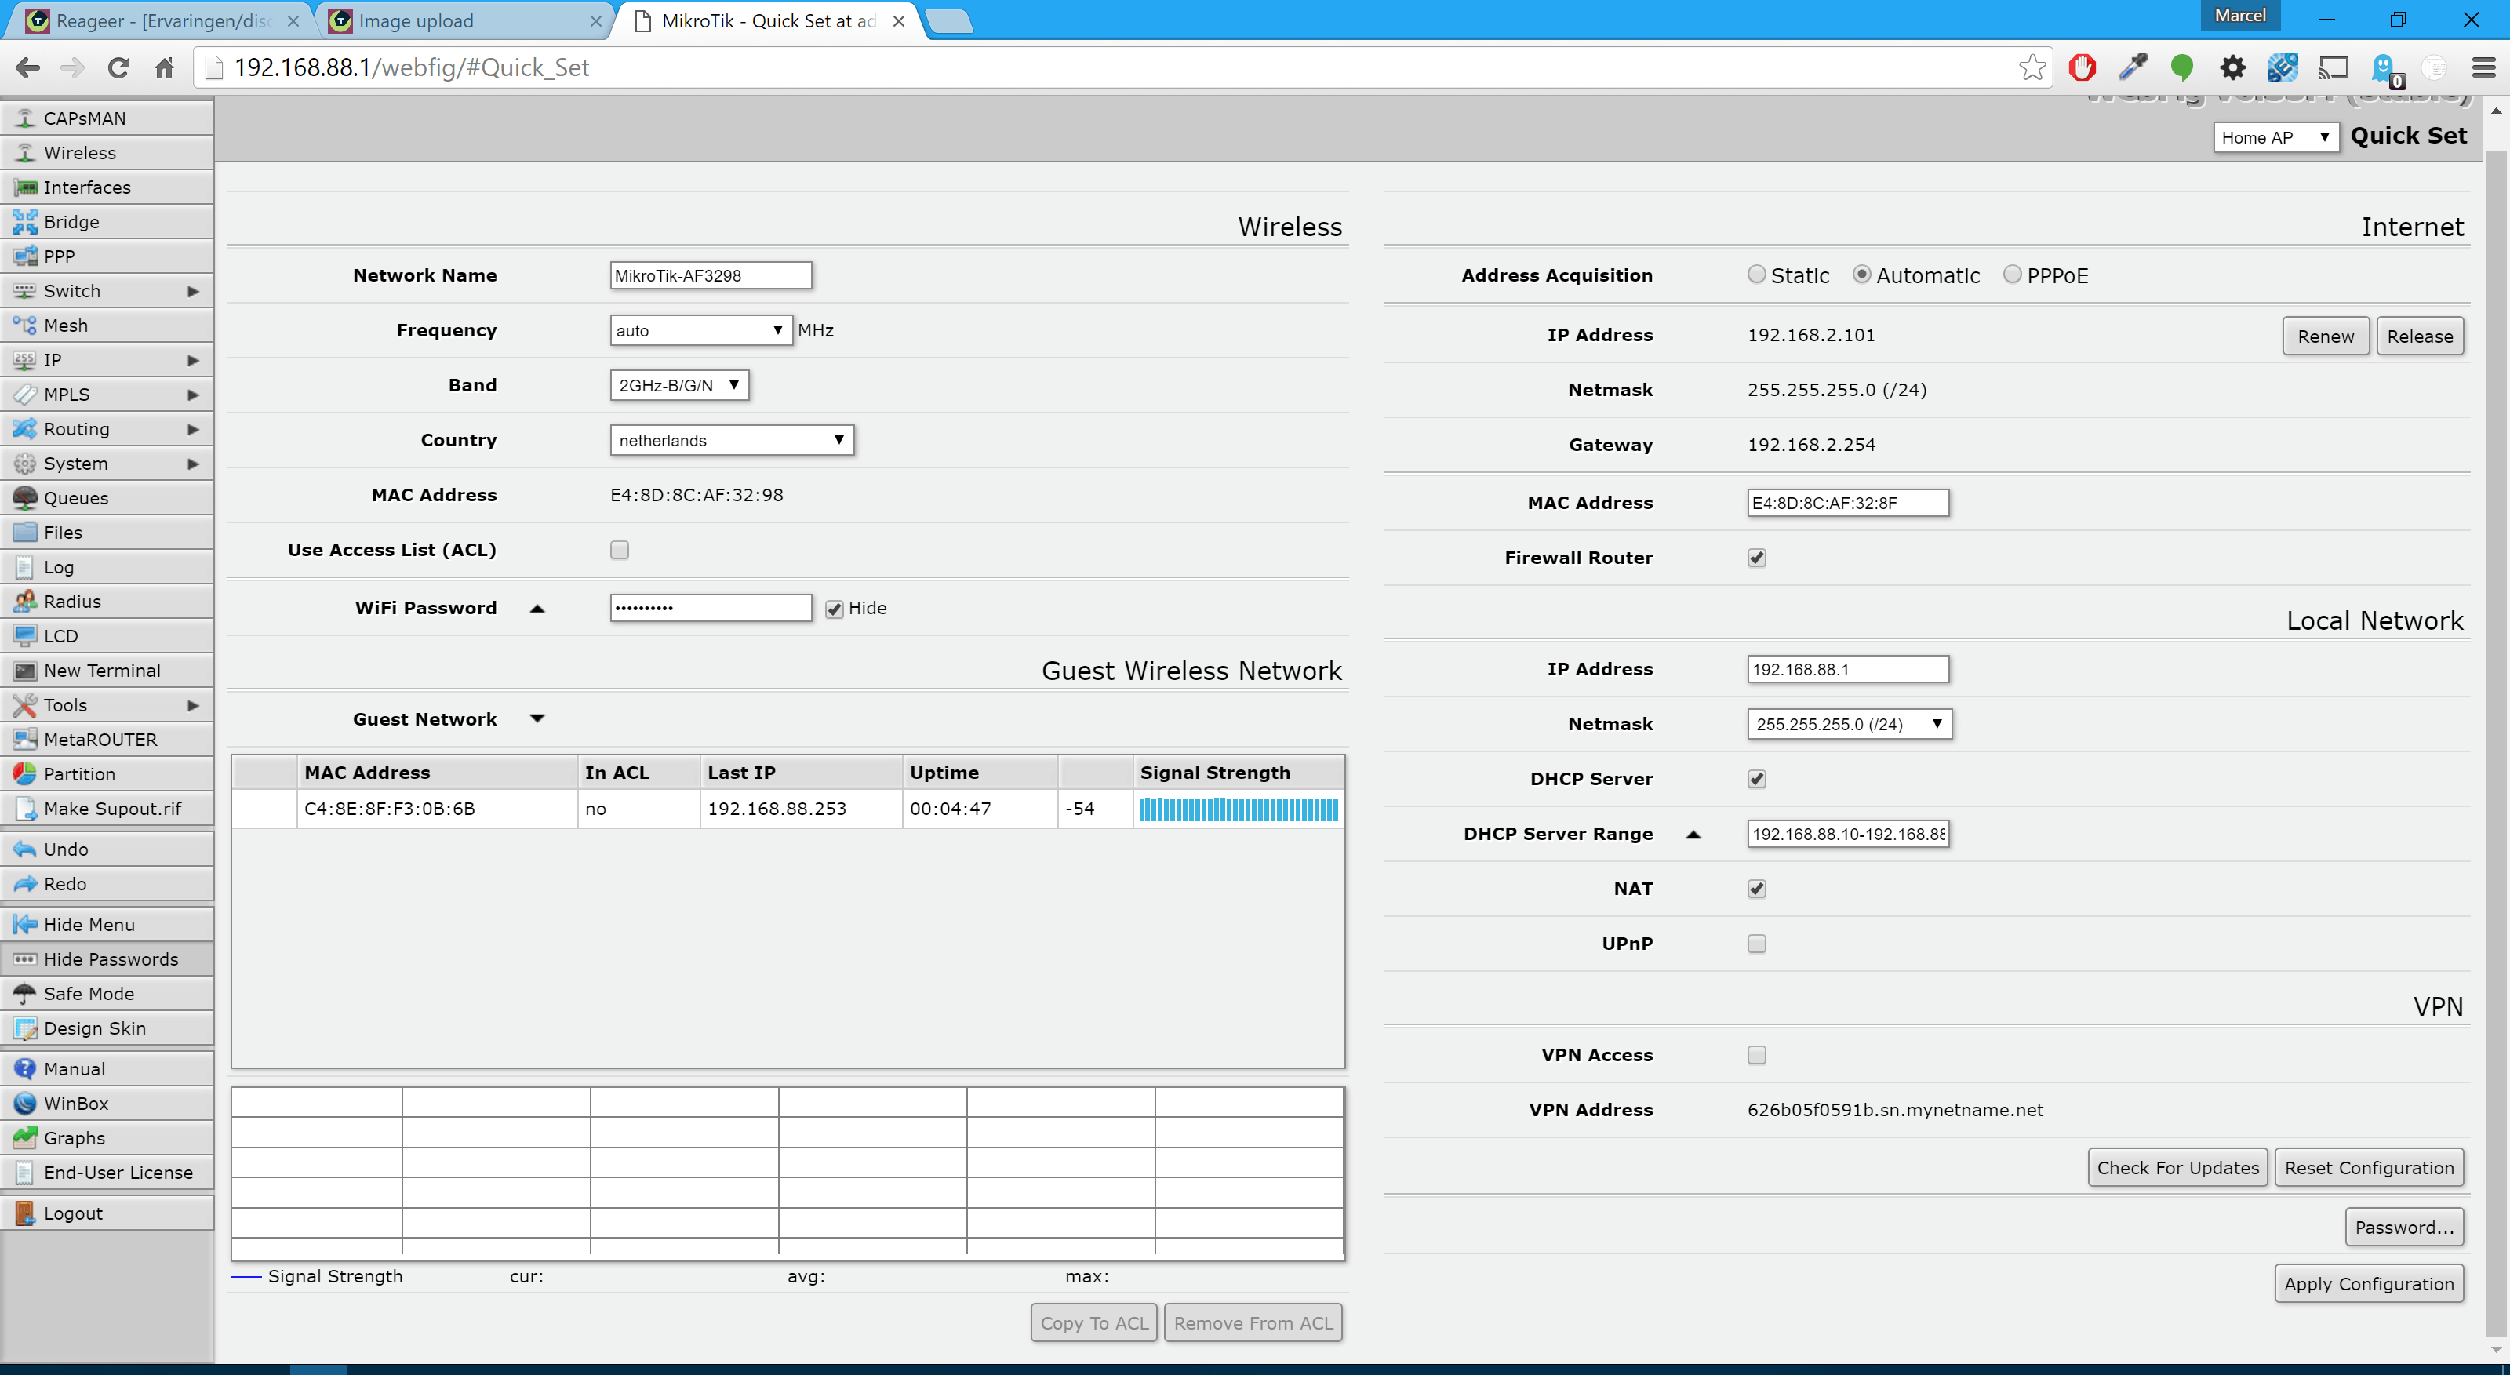Toggle Firewall Router checkbox

[1757, 558]
